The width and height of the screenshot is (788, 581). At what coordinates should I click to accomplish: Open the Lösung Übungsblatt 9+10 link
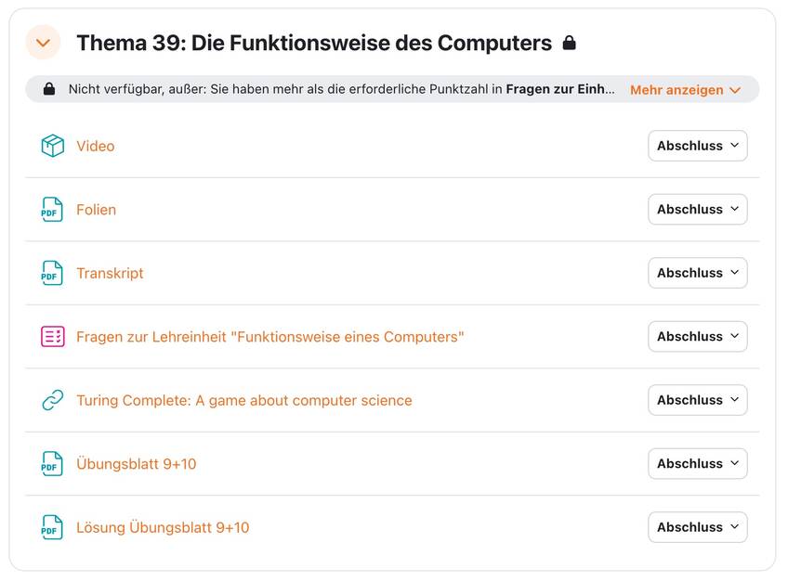(163, 528)
